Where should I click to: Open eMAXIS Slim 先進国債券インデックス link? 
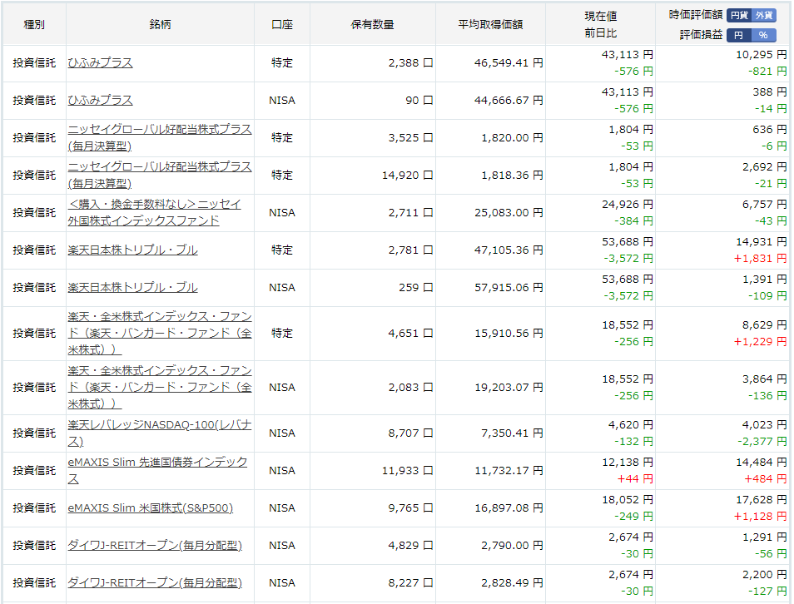click(157, 470)
